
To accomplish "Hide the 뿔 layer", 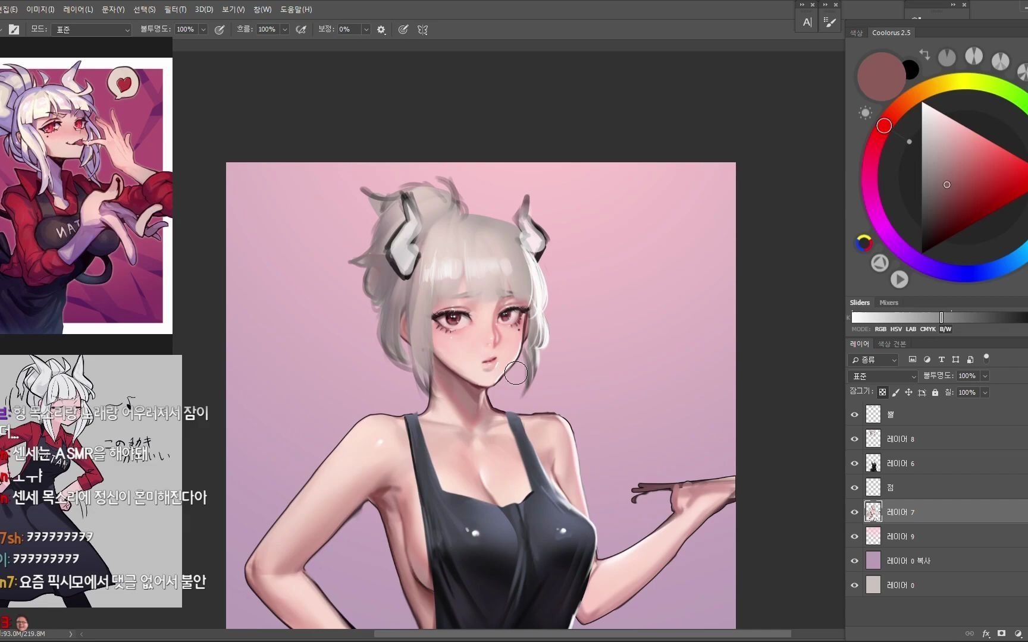I will [855, 414].
